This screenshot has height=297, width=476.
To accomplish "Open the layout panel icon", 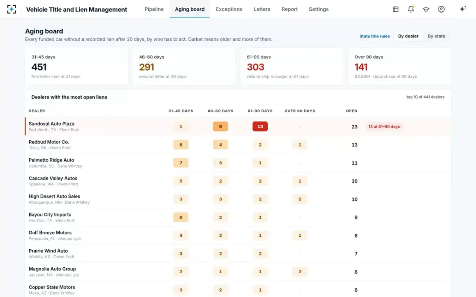I will [x=395, y=9].
